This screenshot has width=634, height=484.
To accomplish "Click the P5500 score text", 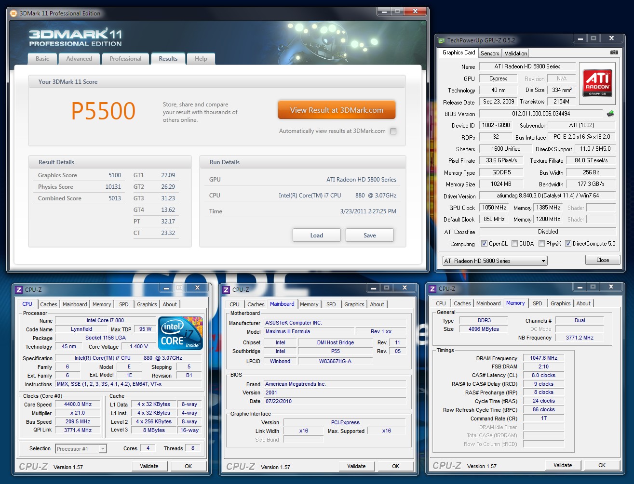I will 103,111.
